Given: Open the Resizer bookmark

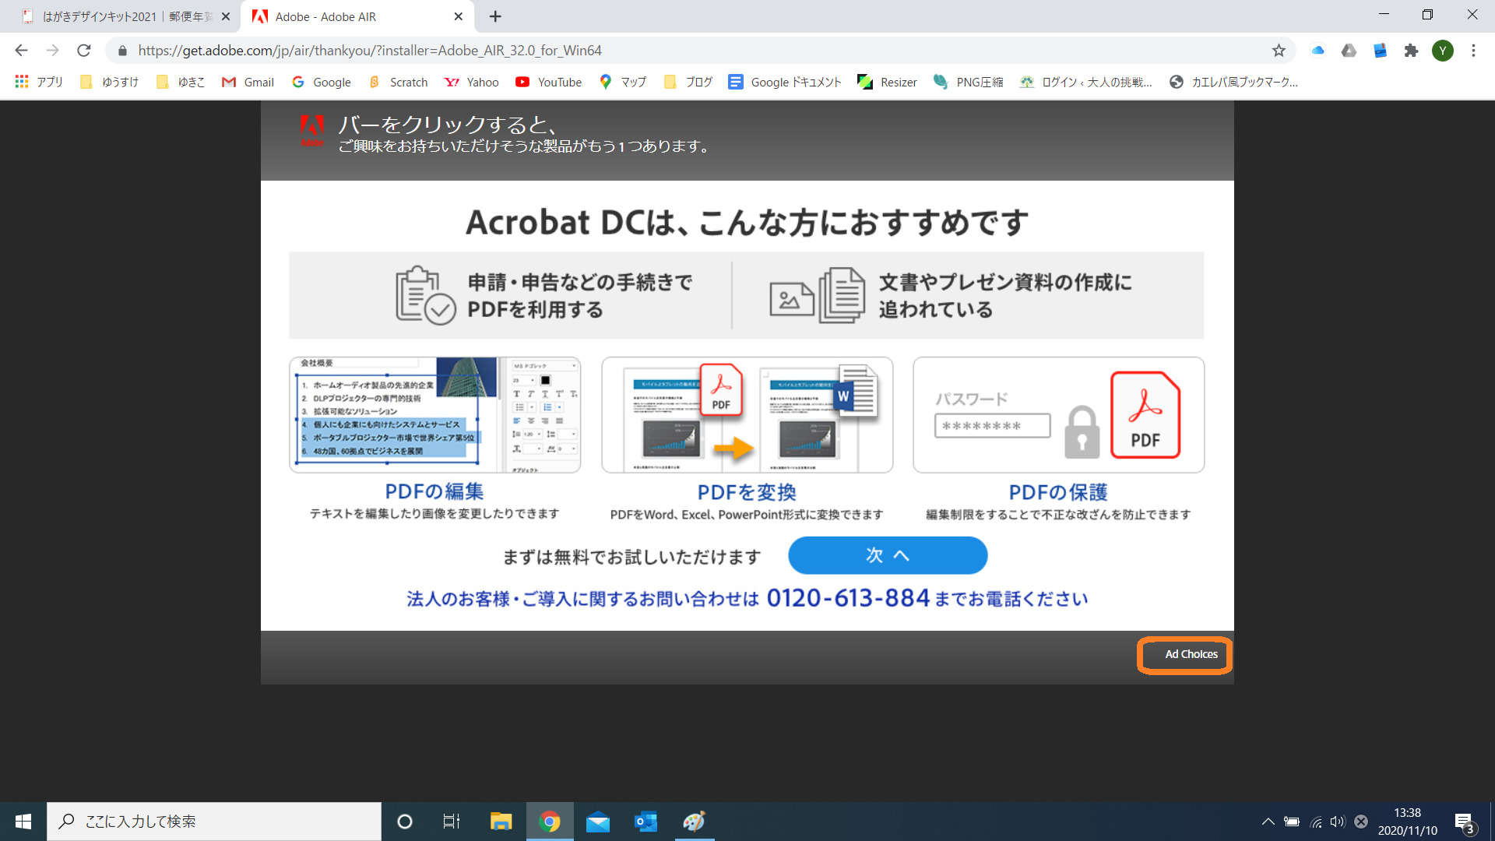Looking at the screenshot, I should tap(887, 82).
